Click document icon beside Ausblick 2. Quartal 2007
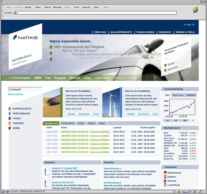This screenshot has height=194, width=207. [47, 171]
